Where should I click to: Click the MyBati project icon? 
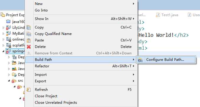[x=9, y=34]
